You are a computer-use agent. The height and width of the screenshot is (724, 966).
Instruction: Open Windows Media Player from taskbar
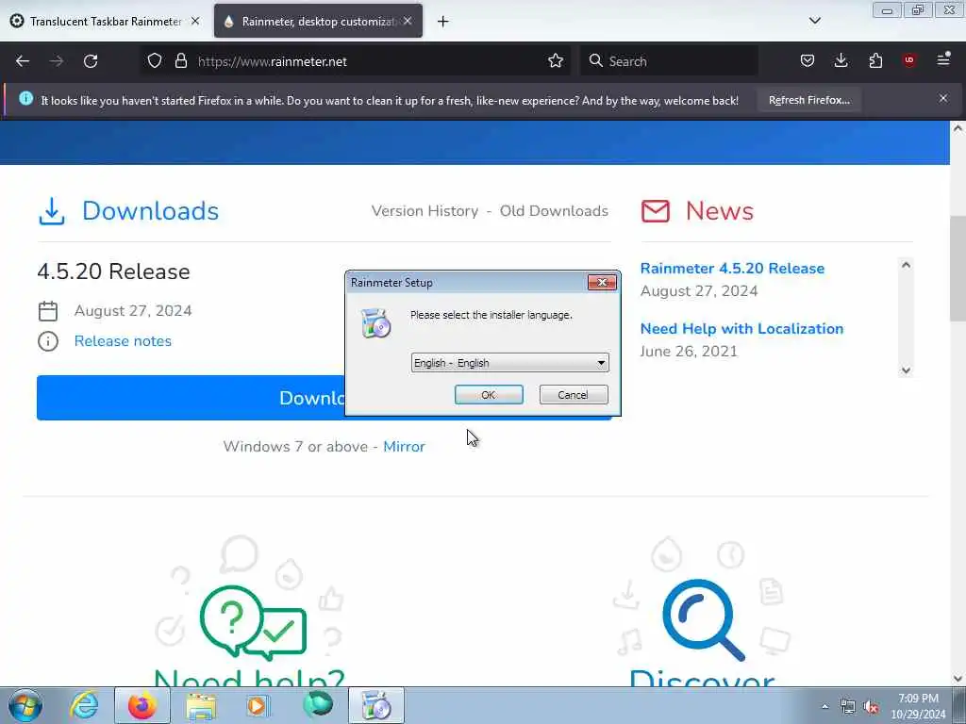(x=258, y=705)
